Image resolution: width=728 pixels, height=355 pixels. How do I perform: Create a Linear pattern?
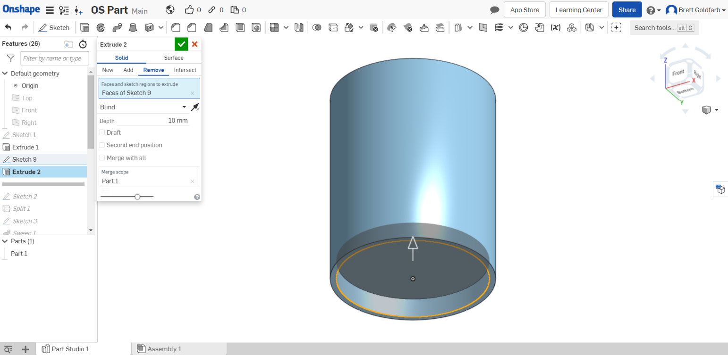[x=274, y=27]
